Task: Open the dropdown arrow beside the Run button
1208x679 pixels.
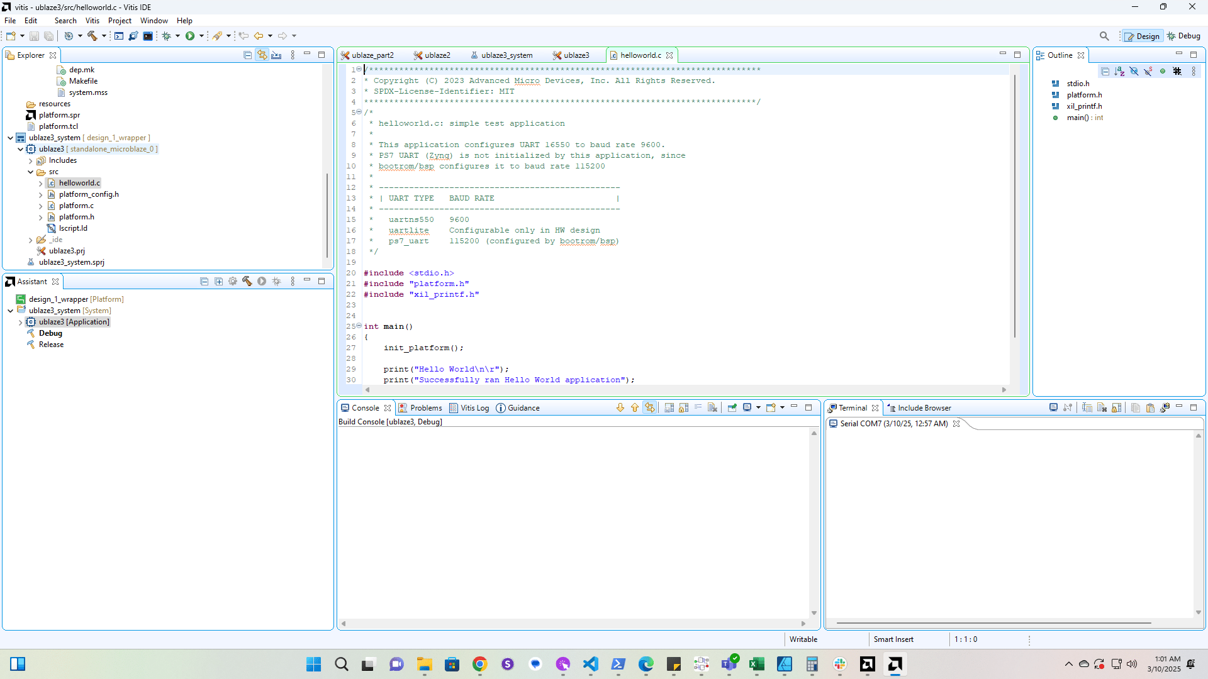Action: tap(201, 36)
